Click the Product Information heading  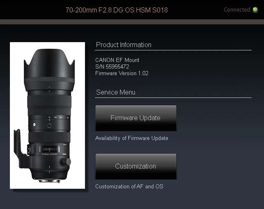(x=123, y=45)
